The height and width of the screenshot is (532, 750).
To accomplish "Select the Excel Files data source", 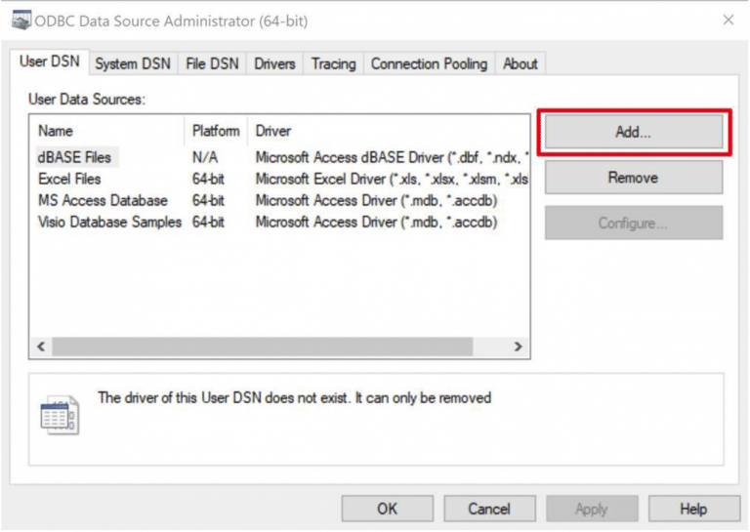I will point(70,179).
